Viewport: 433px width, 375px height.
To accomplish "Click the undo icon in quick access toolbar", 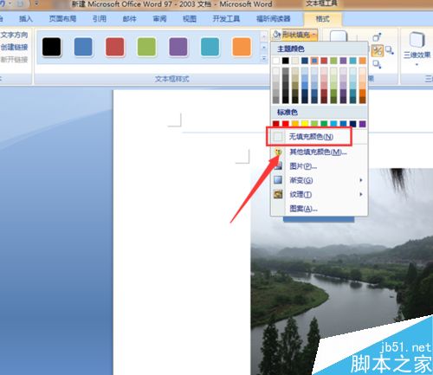I will pyautogui.click(x=3, y=3).
